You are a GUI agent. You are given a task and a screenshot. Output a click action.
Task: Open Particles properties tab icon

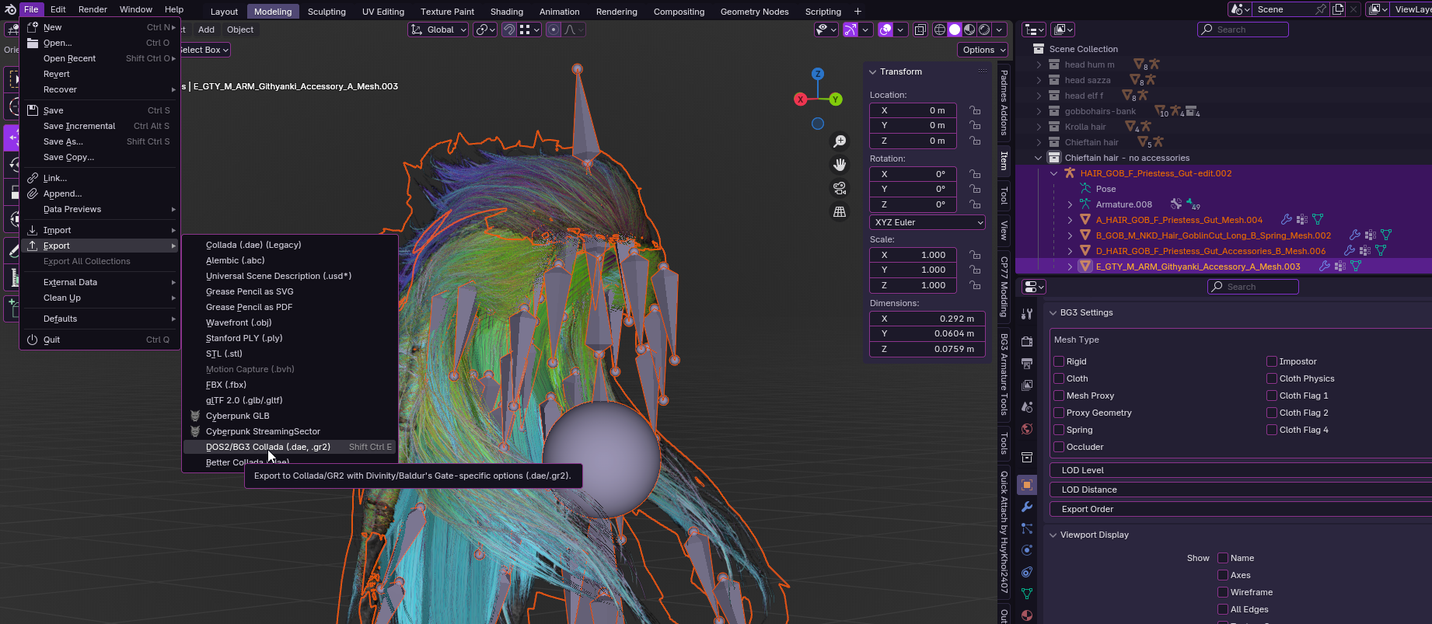tap(1027, 528)
